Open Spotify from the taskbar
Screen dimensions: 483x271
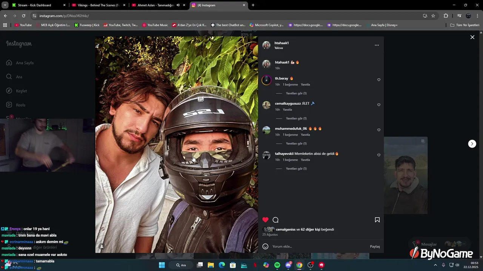(x=277, y=265)
